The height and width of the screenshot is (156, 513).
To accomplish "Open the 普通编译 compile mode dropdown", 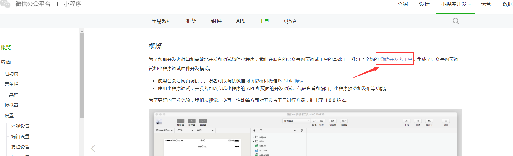I will point(296,121).
